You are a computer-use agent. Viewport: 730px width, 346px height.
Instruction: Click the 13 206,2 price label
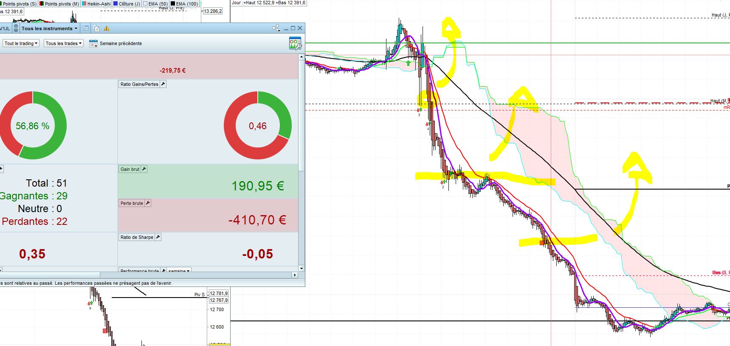pyautogui.click(x=213, y=11)
